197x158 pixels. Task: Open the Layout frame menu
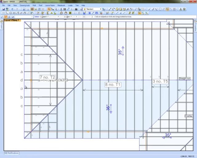50,6
